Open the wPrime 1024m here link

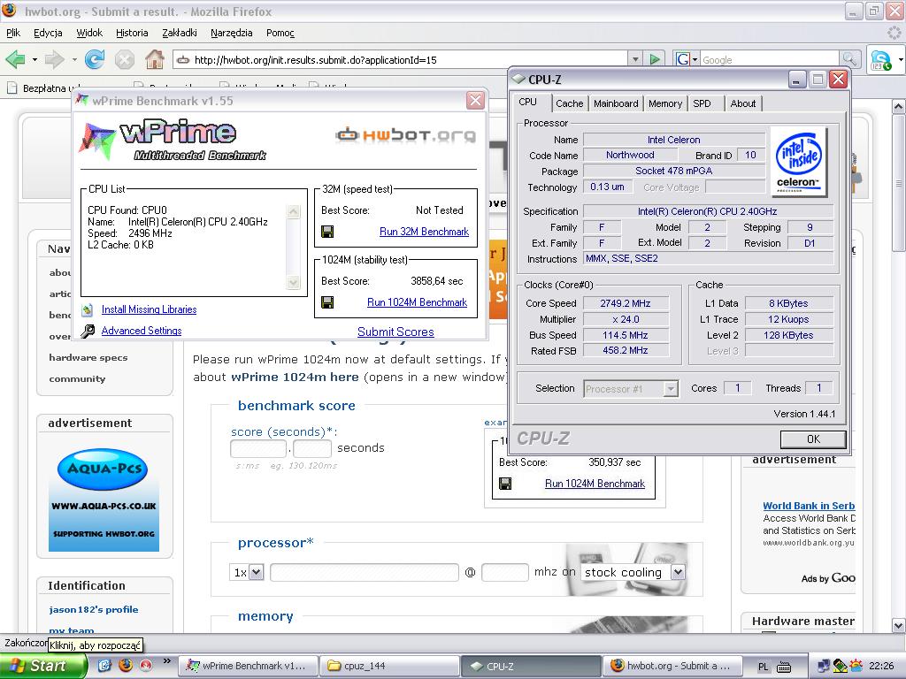click(x=295, y=377)
